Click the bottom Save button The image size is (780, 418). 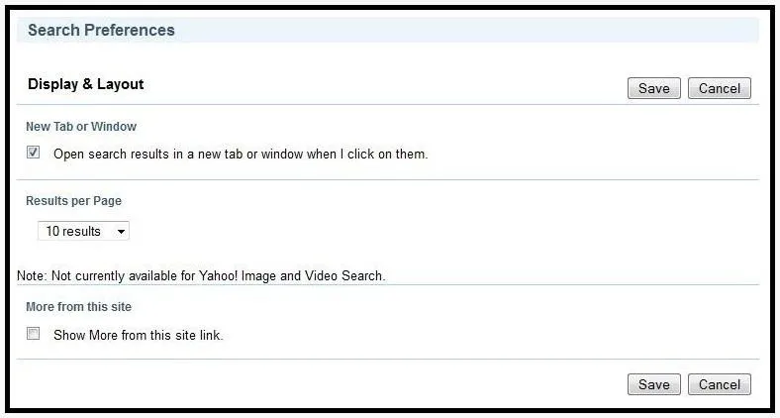click(x=653, y=384)
